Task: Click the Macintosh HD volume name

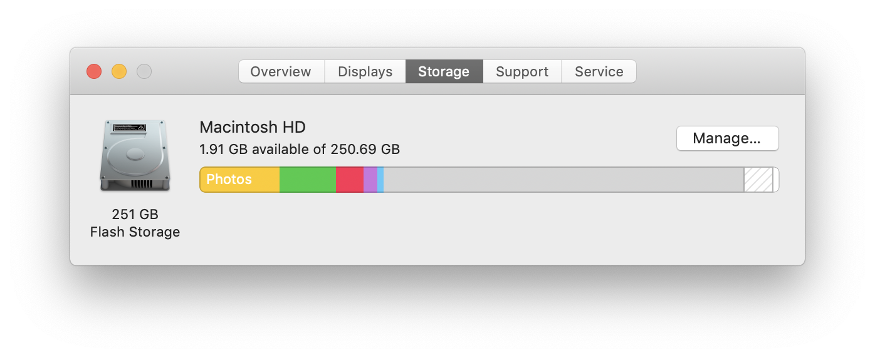Action: click(x=253, y=127)
